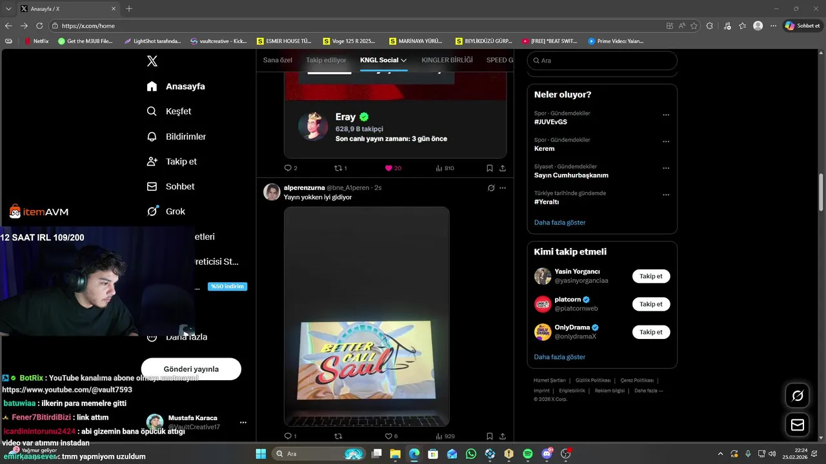Open Netflix bookmark
The height and width of the screenshot is (464, 826).
(x=37, y=41)
